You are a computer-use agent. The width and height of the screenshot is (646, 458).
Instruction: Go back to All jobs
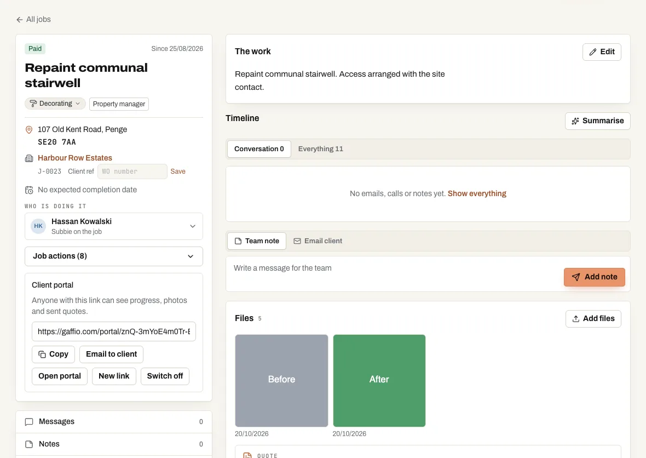(x=33, y=19)
